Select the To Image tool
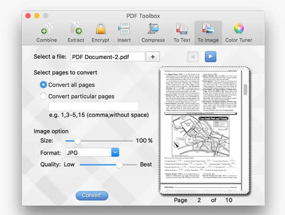The image size is (285, 215). tap(208, 33)
